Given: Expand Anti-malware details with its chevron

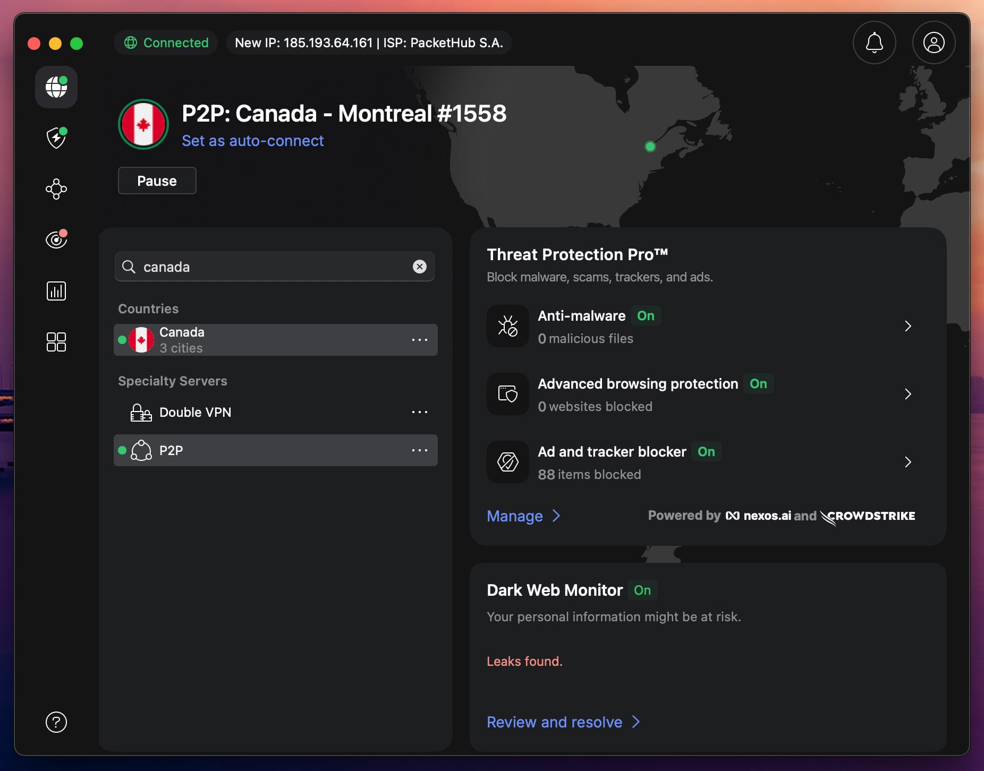Looking at the screenshot, I should (x=907, y=326).
